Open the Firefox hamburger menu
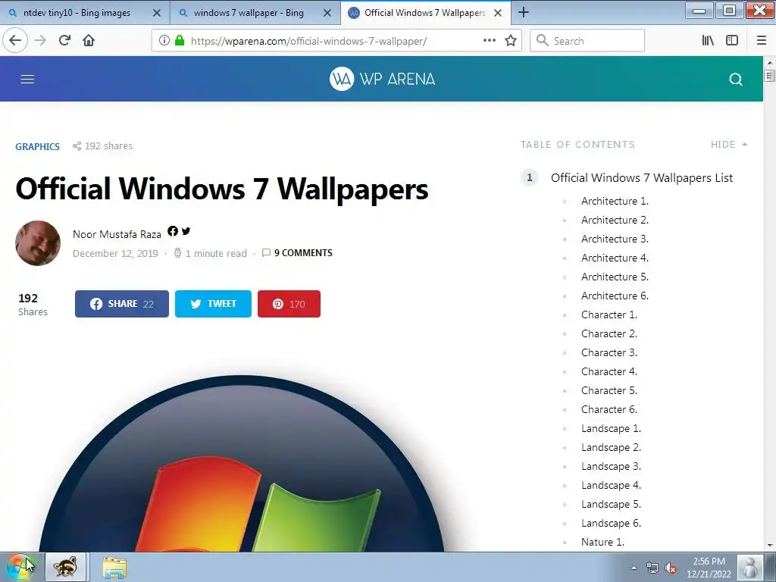The image size is (776, 582). point(762,41)
